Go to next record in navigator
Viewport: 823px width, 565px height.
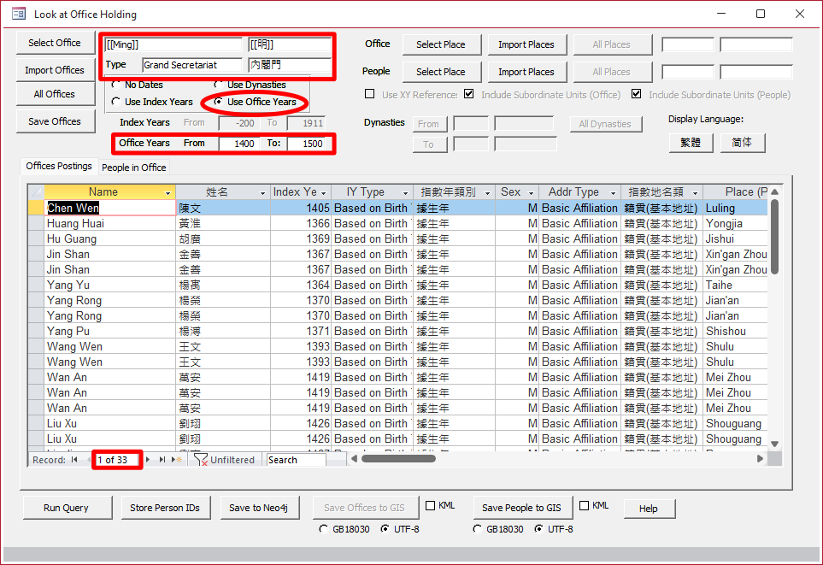tap(148, 460)
